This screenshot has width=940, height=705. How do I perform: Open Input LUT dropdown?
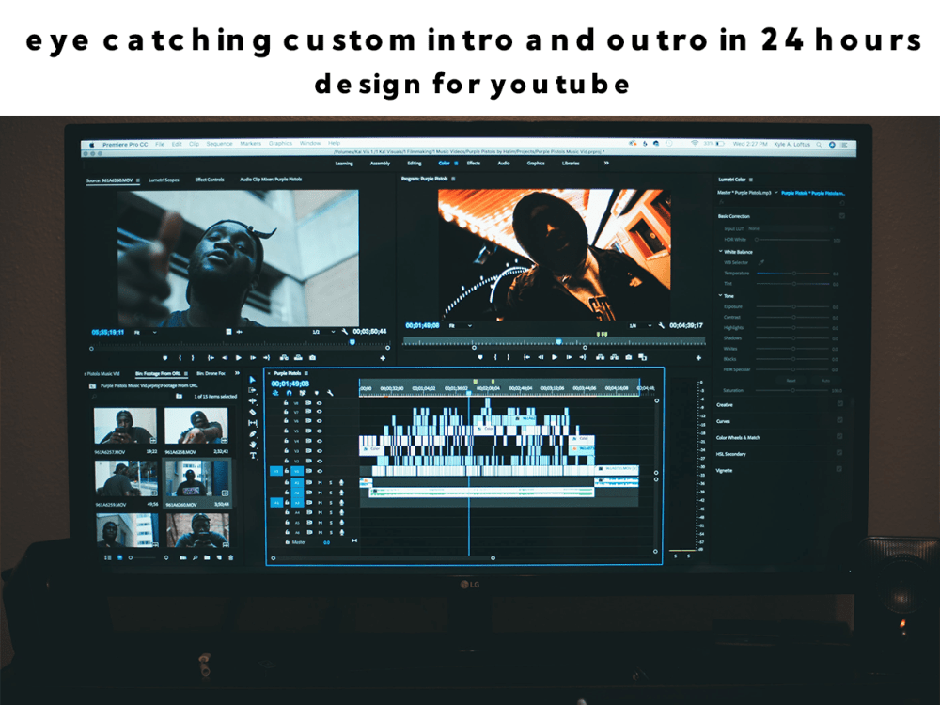pos(791,229)
